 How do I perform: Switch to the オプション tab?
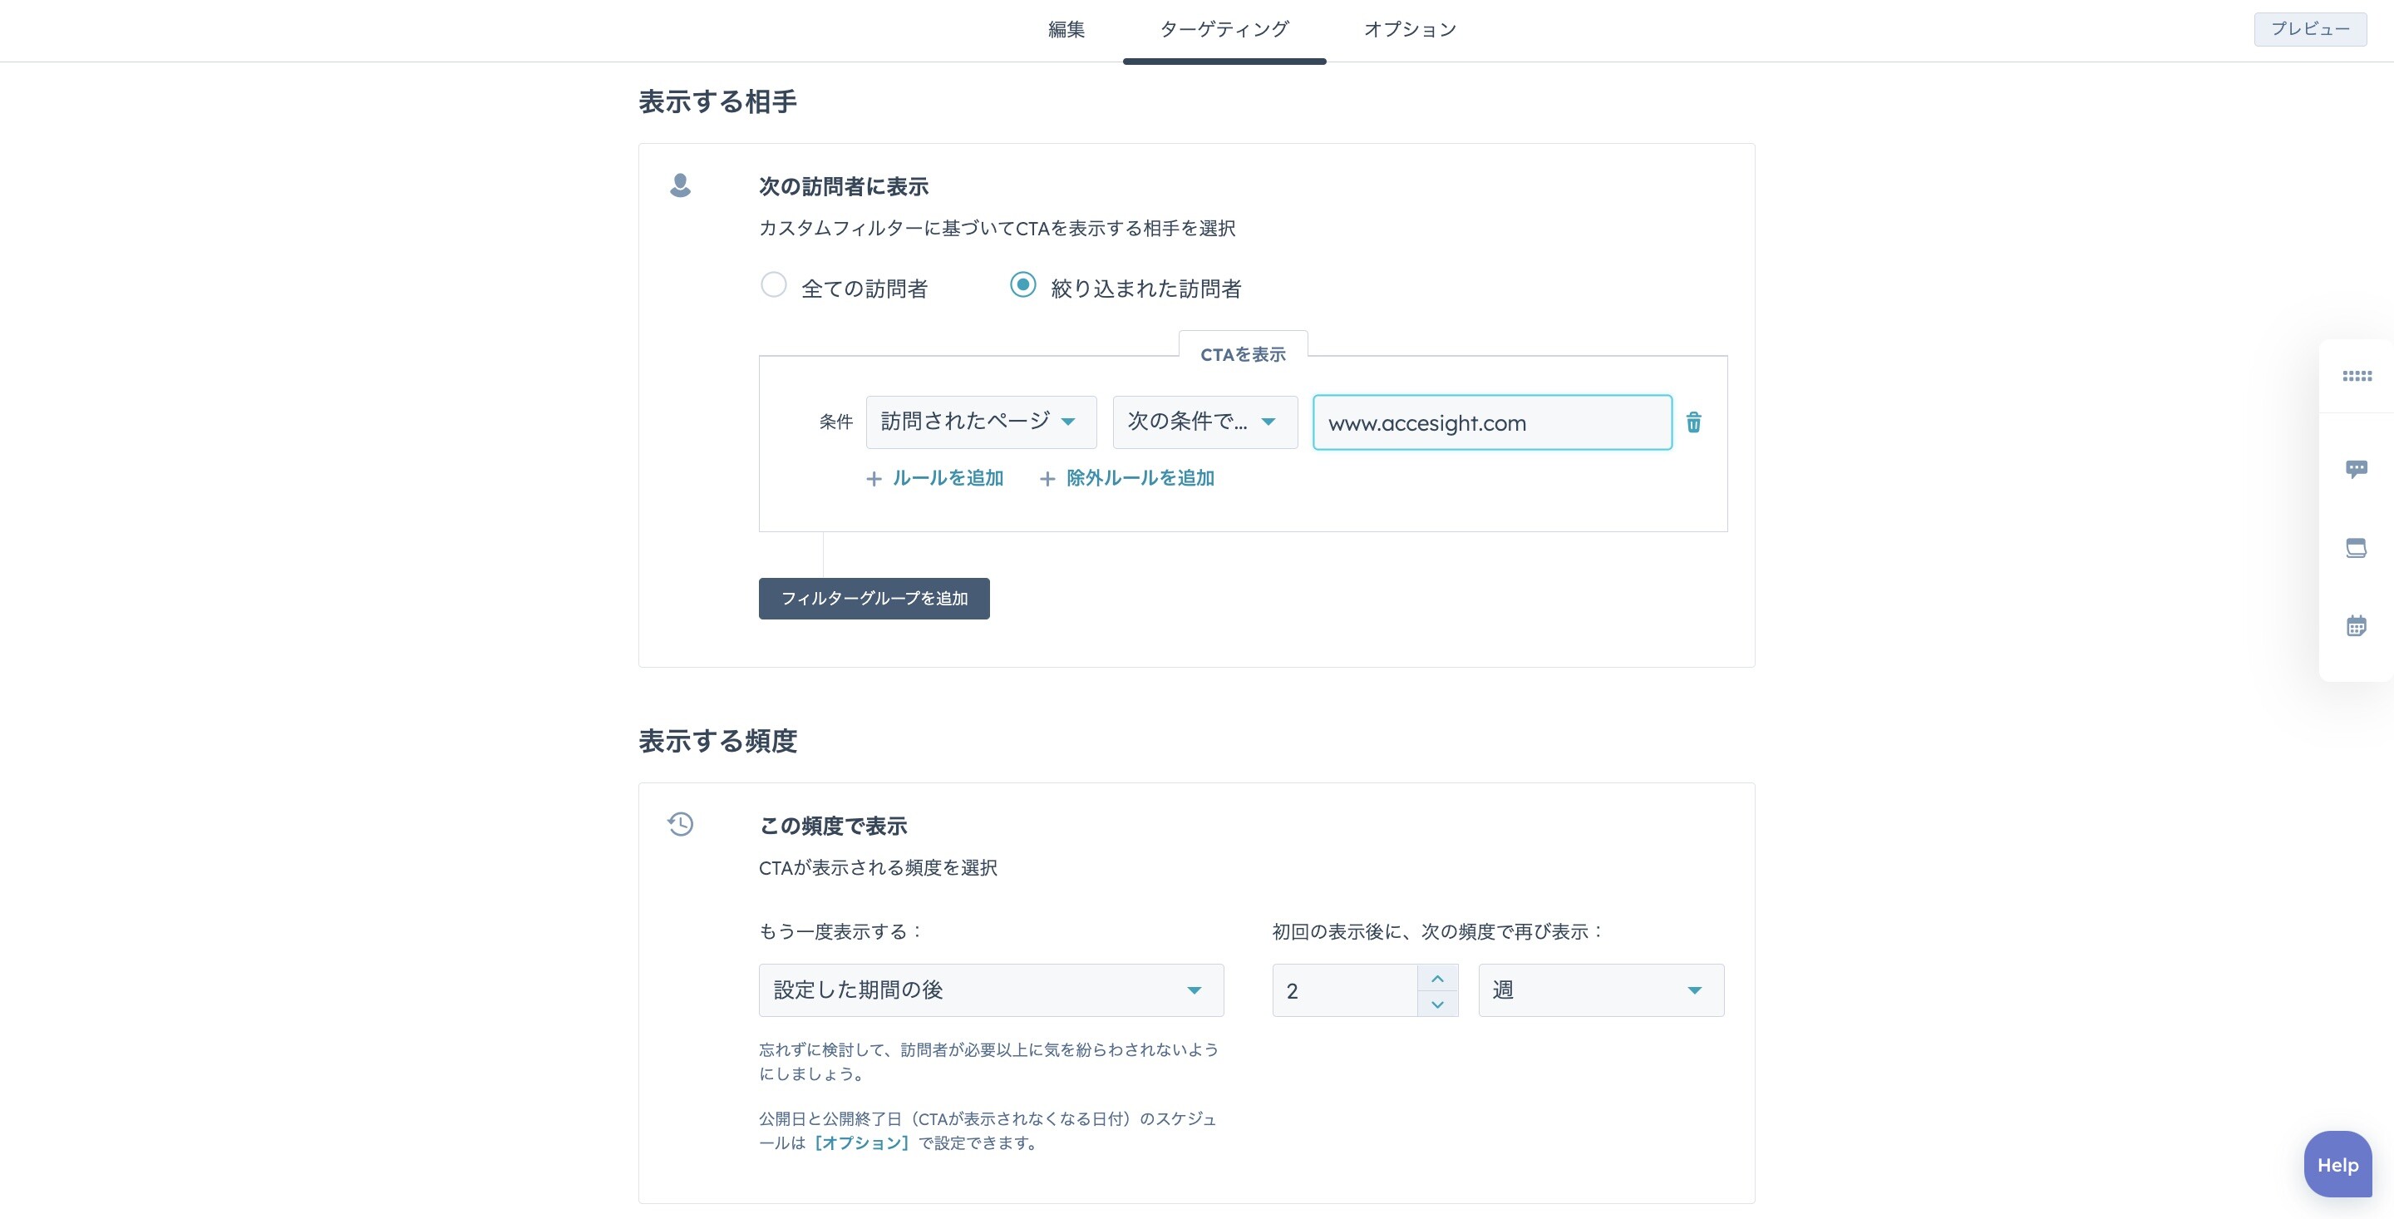1410,30
